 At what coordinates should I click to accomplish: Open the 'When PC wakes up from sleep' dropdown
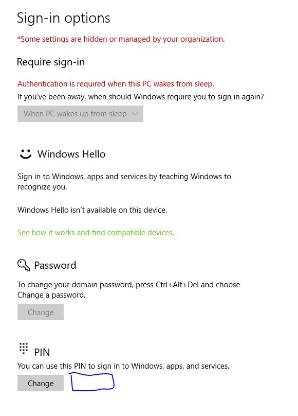(x=80, y=113)
